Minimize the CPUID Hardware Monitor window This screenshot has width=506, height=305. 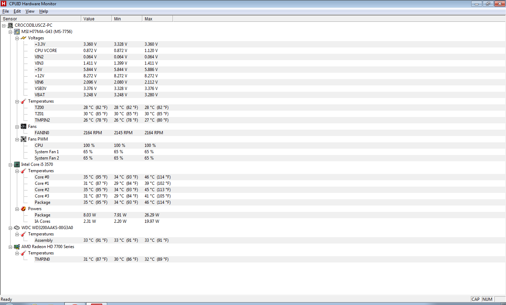pos(477,4)
